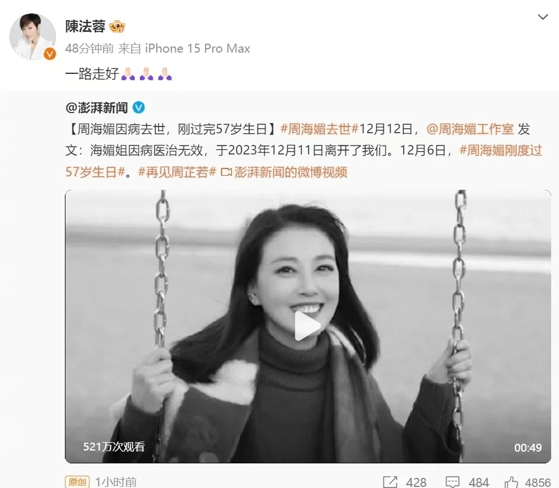Screen dimensions: 559x488
Task: Open the @澎湃新闻 account link
Action: (97, 107)
